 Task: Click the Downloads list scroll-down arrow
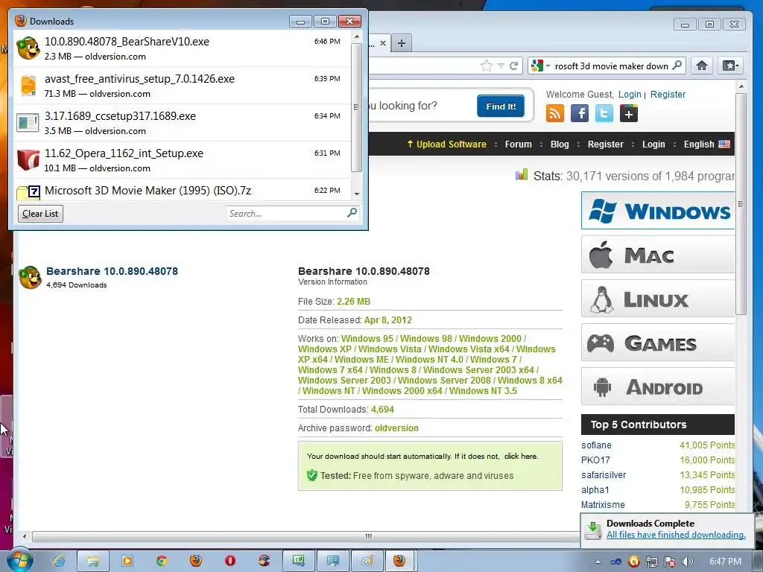pos(357,194)
